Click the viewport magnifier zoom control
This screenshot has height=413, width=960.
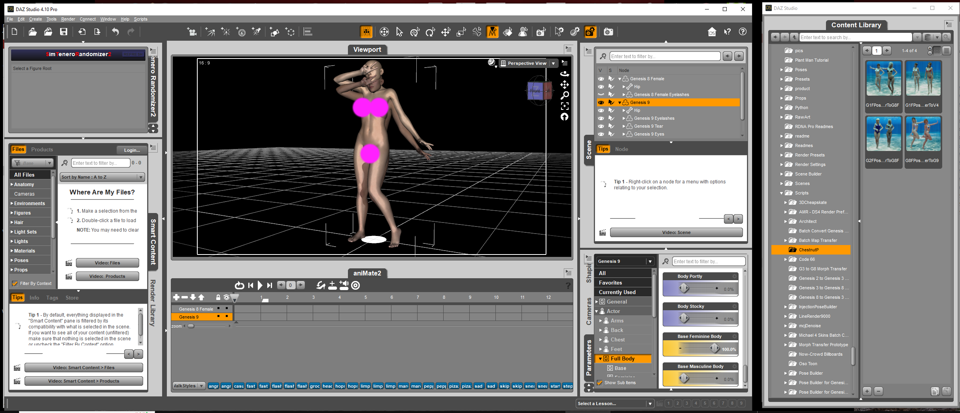point(565,95)
